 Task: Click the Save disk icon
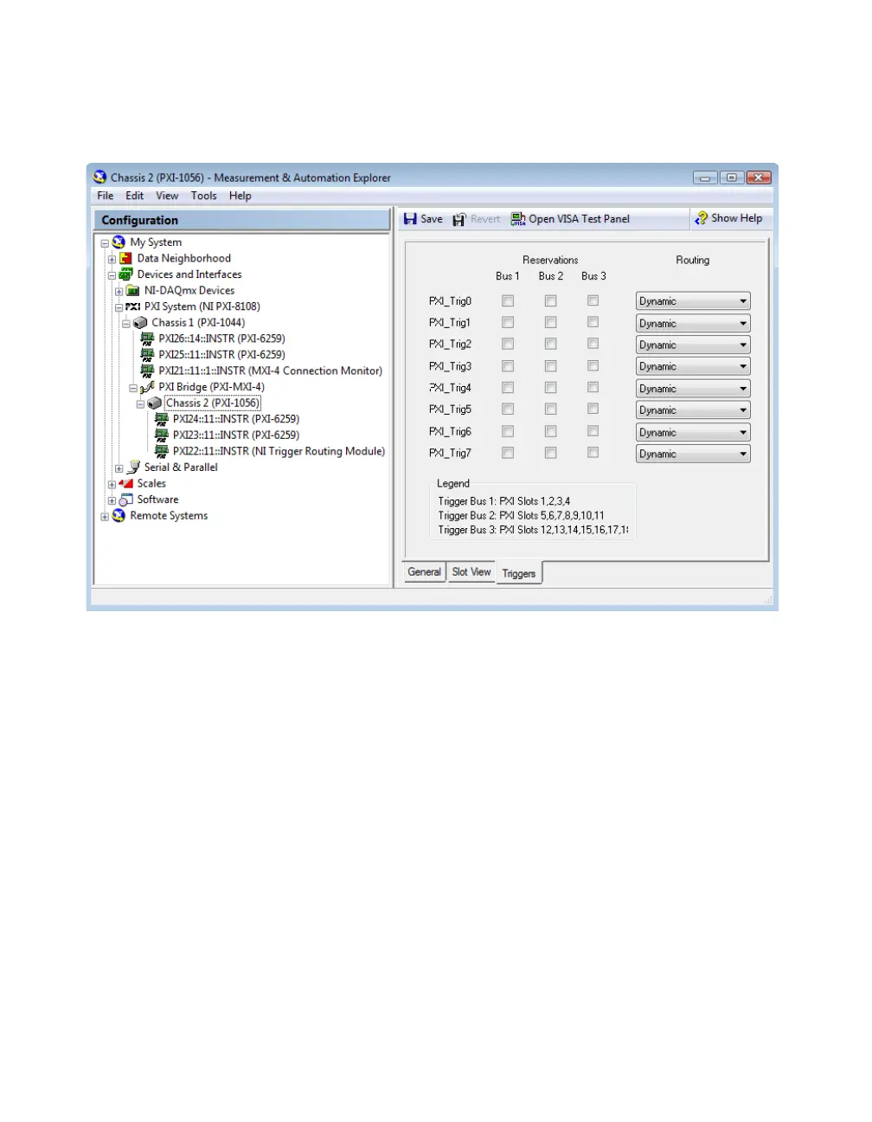(x=410, y=219)
